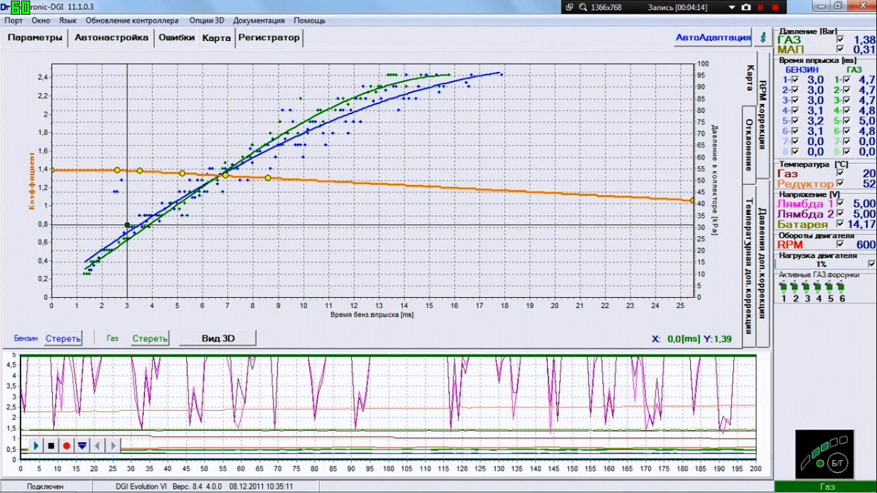Open the Опции 3D menu
The width and height of the screenshot is (877, 493).
(x=207, y=21)
